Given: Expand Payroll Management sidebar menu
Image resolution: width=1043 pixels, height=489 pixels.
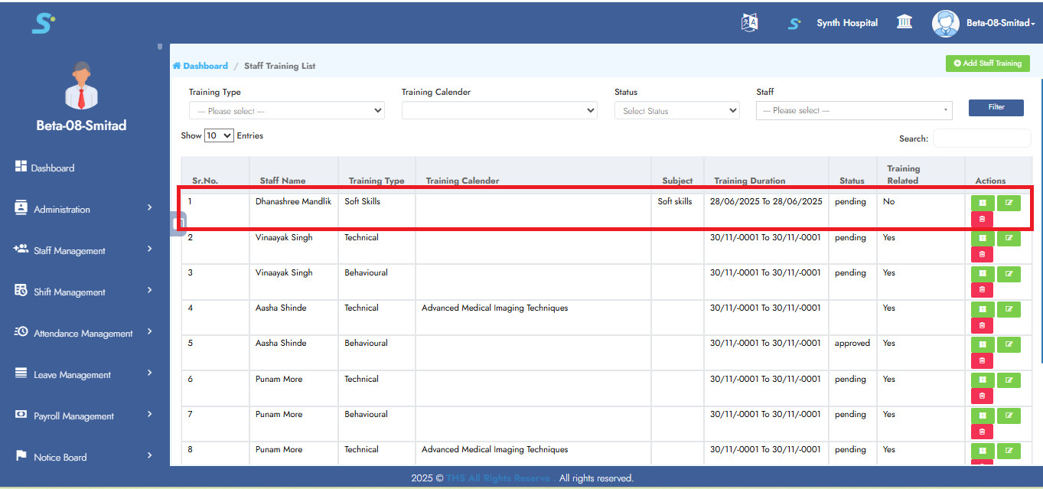Looking at the screenshot, I should pyautogui.click(x=83, y=416).
